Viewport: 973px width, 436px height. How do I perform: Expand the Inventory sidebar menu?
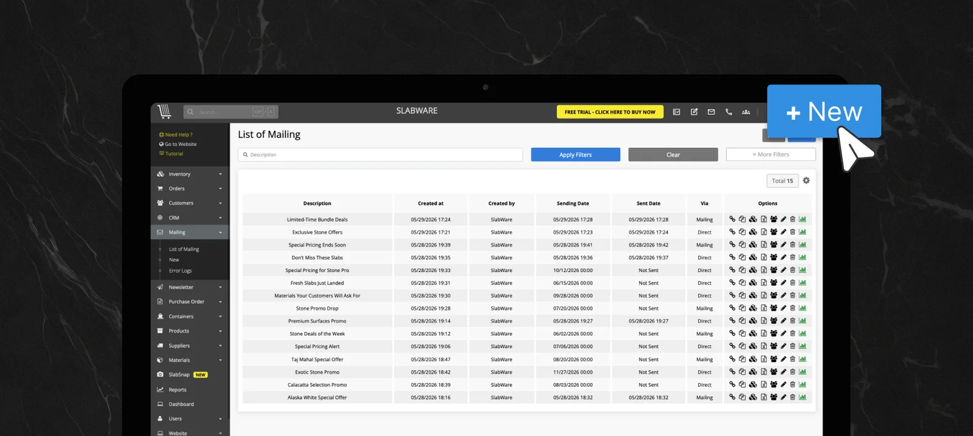pos(190,174)
